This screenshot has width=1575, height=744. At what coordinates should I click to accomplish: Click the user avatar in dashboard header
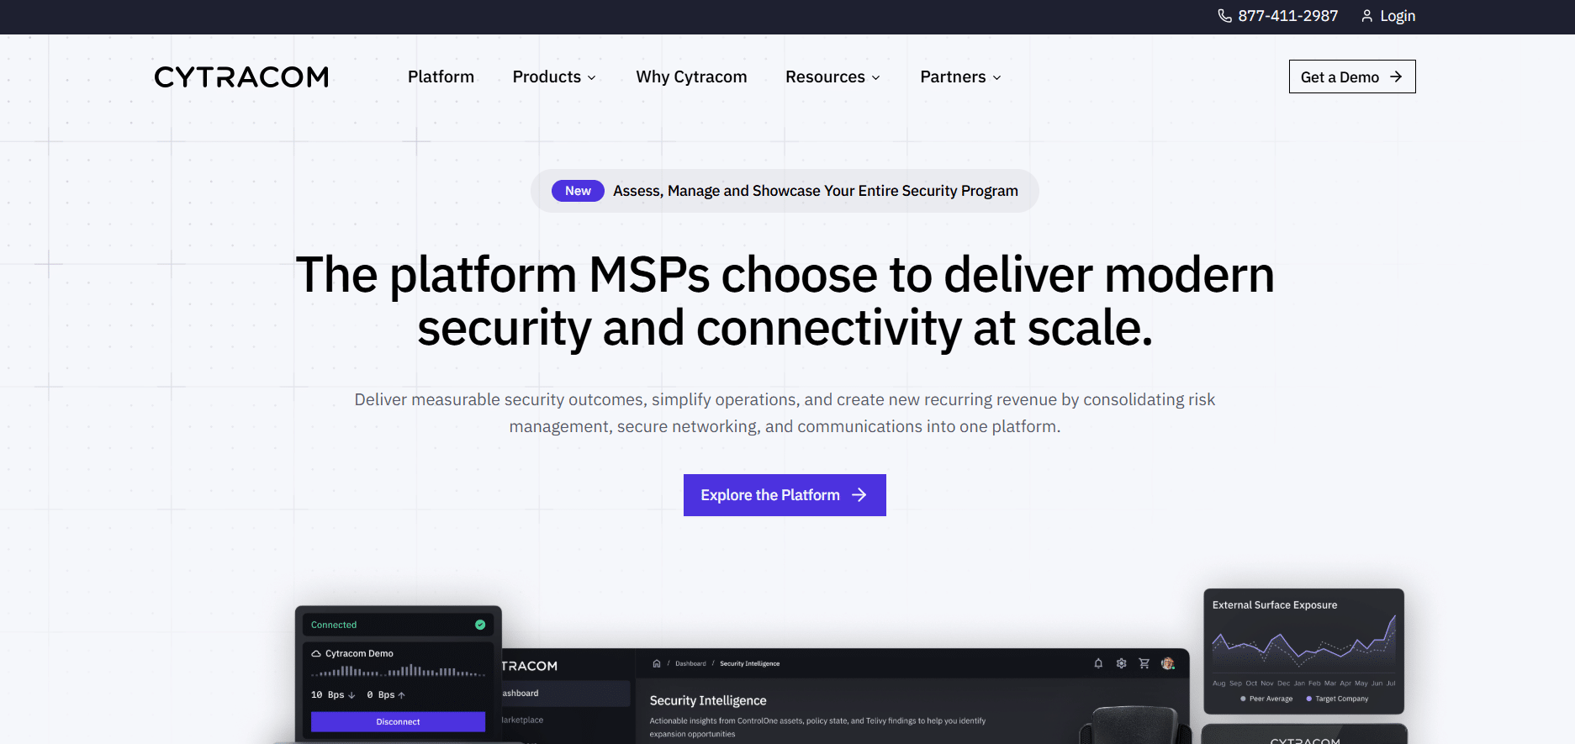point(1167,663)
